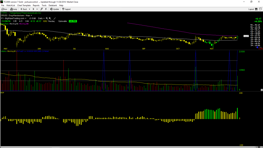Image resolution: width=263 pixels, height=148 pixels.
Task: Click the New toolbar button
Action: click(4, 9)
